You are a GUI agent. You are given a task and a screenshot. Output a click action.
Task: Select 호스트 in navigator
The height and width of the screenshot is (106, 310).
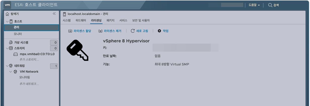[x=18, y=22]
